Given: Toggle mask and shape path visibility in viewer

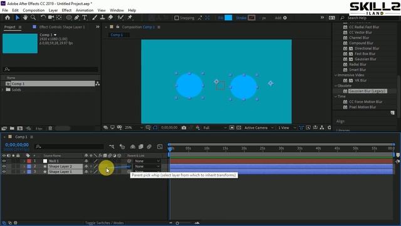Looking at the screenshot, I should [x=155, y=127].
